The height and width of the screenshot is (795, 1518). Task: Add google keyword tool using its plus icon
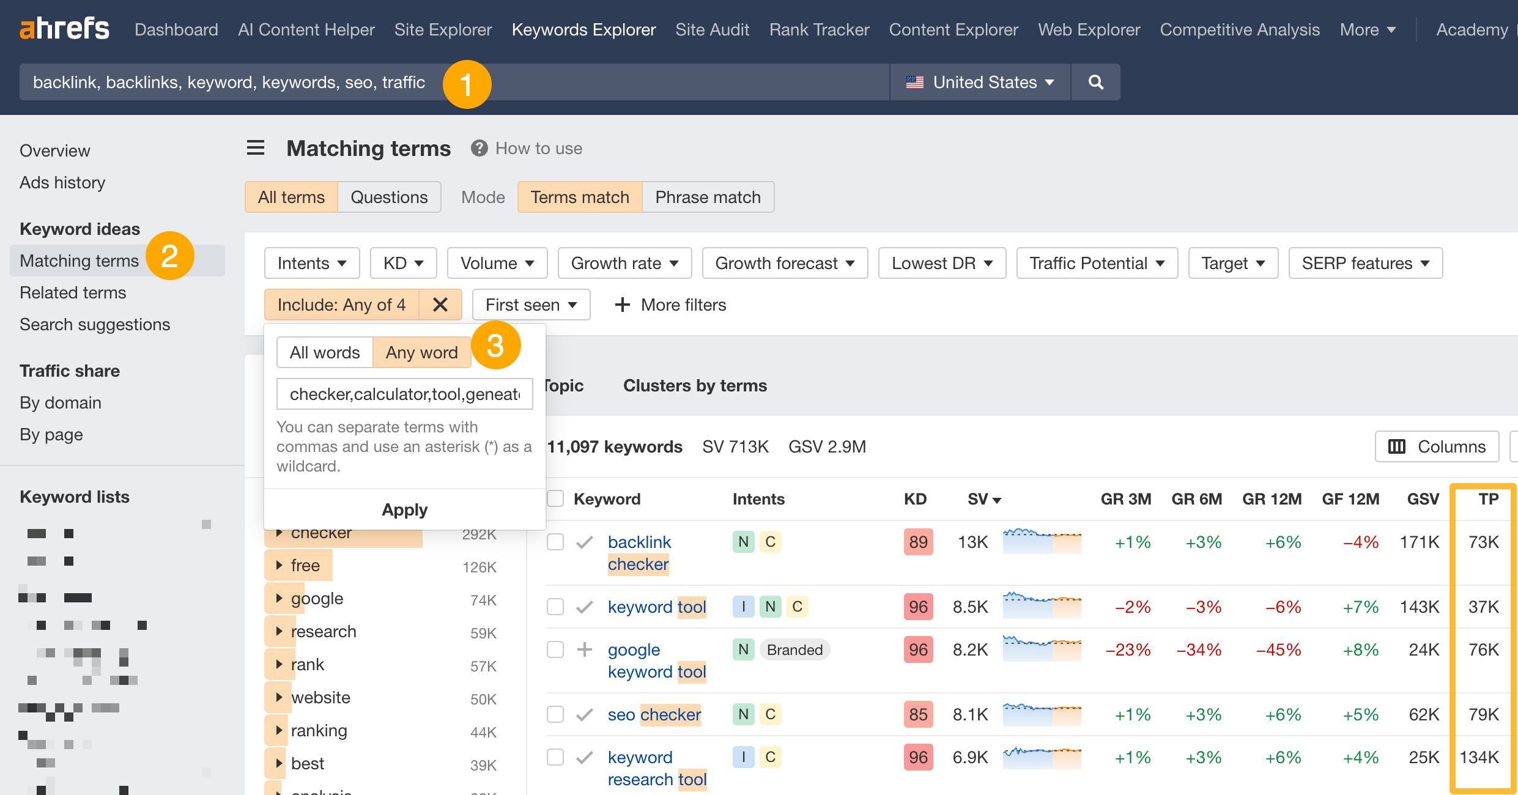584,649
